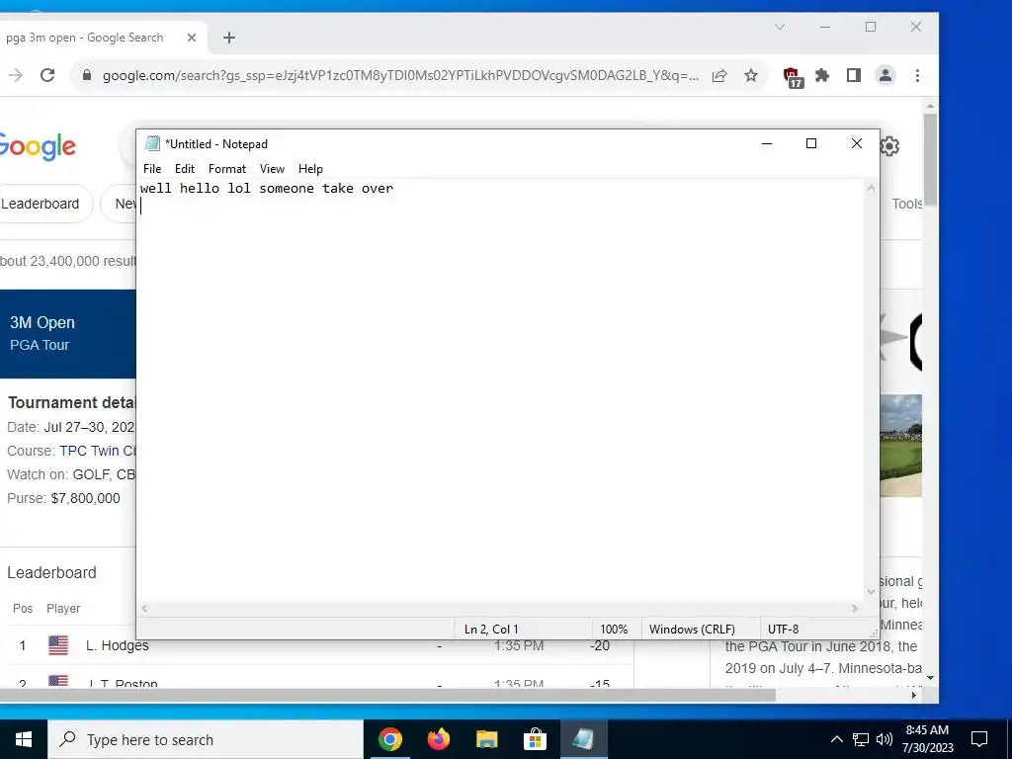Open the taskbar clock and date

[x=927, y=739]
